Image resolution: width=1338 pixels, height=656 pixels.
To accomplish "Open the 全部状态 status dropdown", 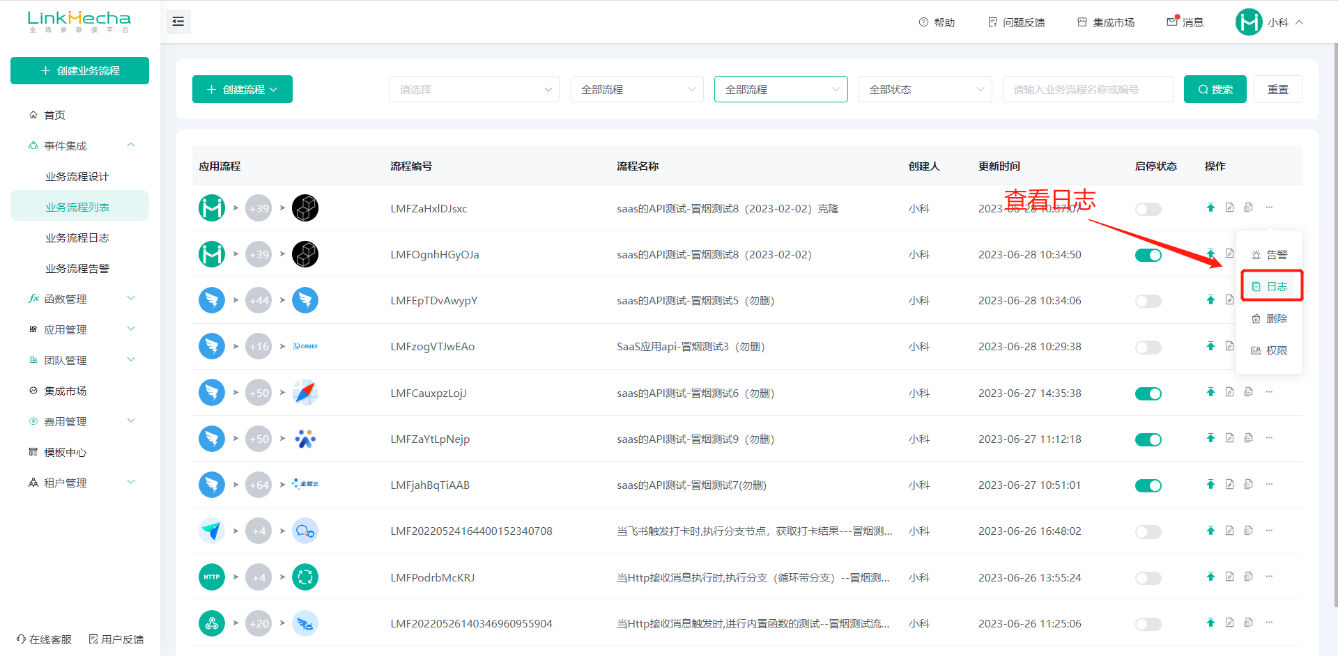I will pyautogui.click(x=925, y=89).
